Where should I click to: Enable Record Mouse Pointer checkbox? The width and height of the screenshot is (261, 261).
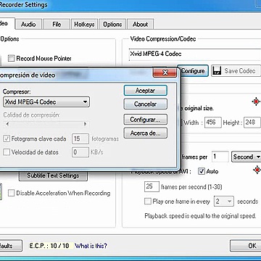11,58
